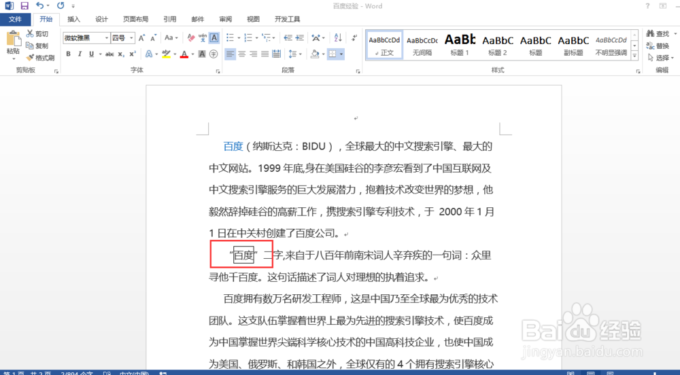Toggle Bold formatting
This screenshot has height=375, width=680.
(68, 54)
